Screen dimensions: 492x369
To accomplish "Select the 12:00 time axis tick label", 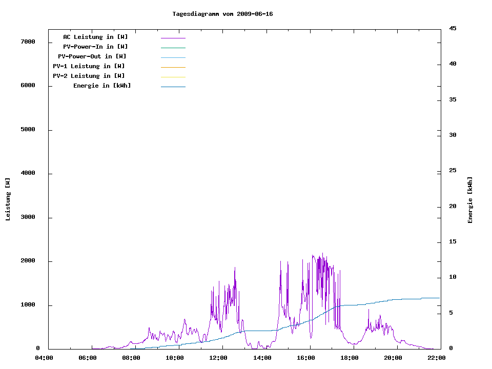I will pos(218,358).
